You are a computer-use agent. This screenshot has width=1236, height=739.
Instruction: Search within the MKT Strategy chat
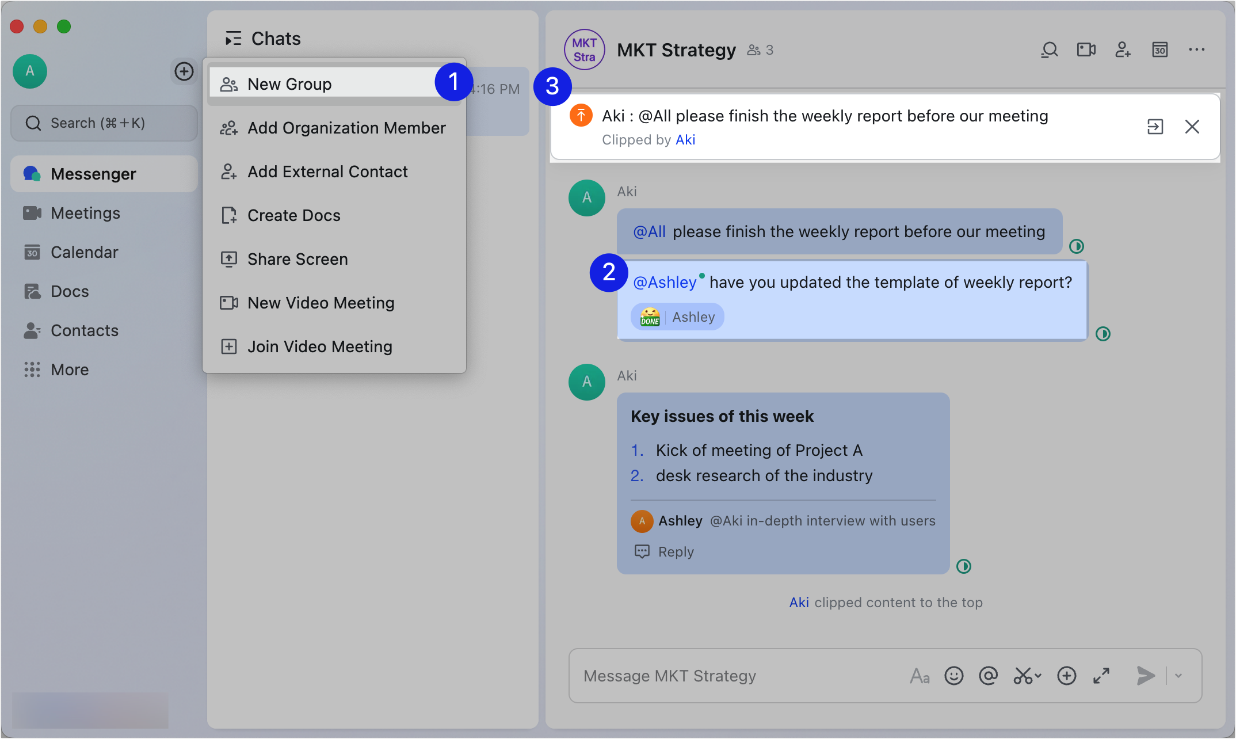pos(1048,49)
